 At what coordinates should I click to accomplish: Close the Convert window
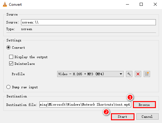[155, 5]
